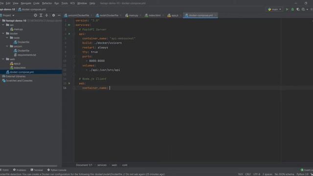The height and width of the screenshot is (176, 313).
Task: Click the run gutter icon next to web
Action: pyautogui.click(x=69, y=84)
